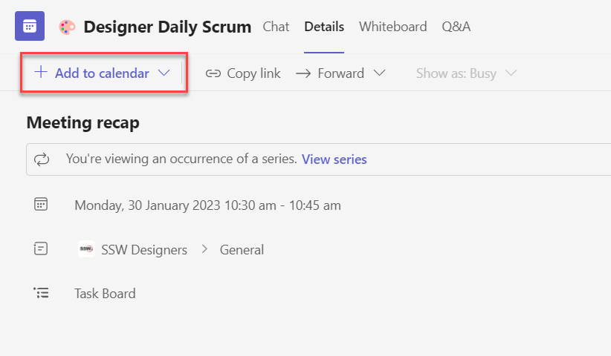The width and height of the screenshot is (611, 356).
Task: Select the Details tab
Action: (x=324, y=27)
